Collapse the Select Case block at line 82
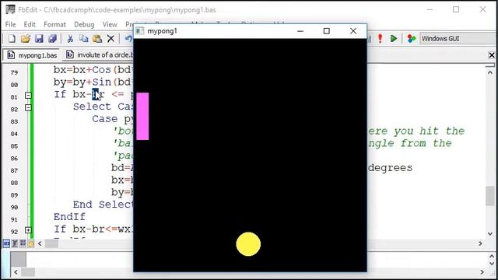The width and height of the screenshot is (498, 280). (x=28, y=108)
